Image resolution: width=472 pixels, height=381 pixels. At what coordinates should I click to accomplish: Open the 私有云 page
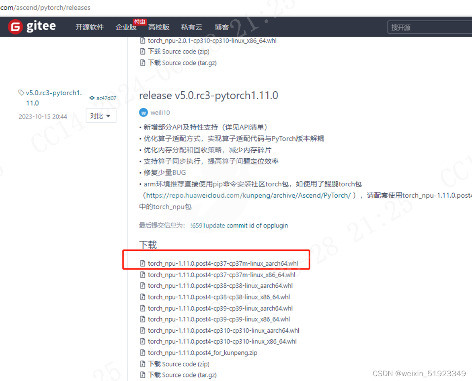(x=191, y=27)
